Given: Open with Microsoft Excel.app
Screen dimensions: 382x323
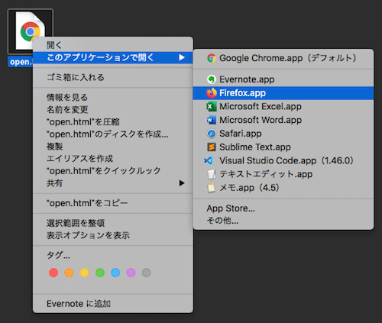Looking at the screenshot, I should (x=283, y=106).
